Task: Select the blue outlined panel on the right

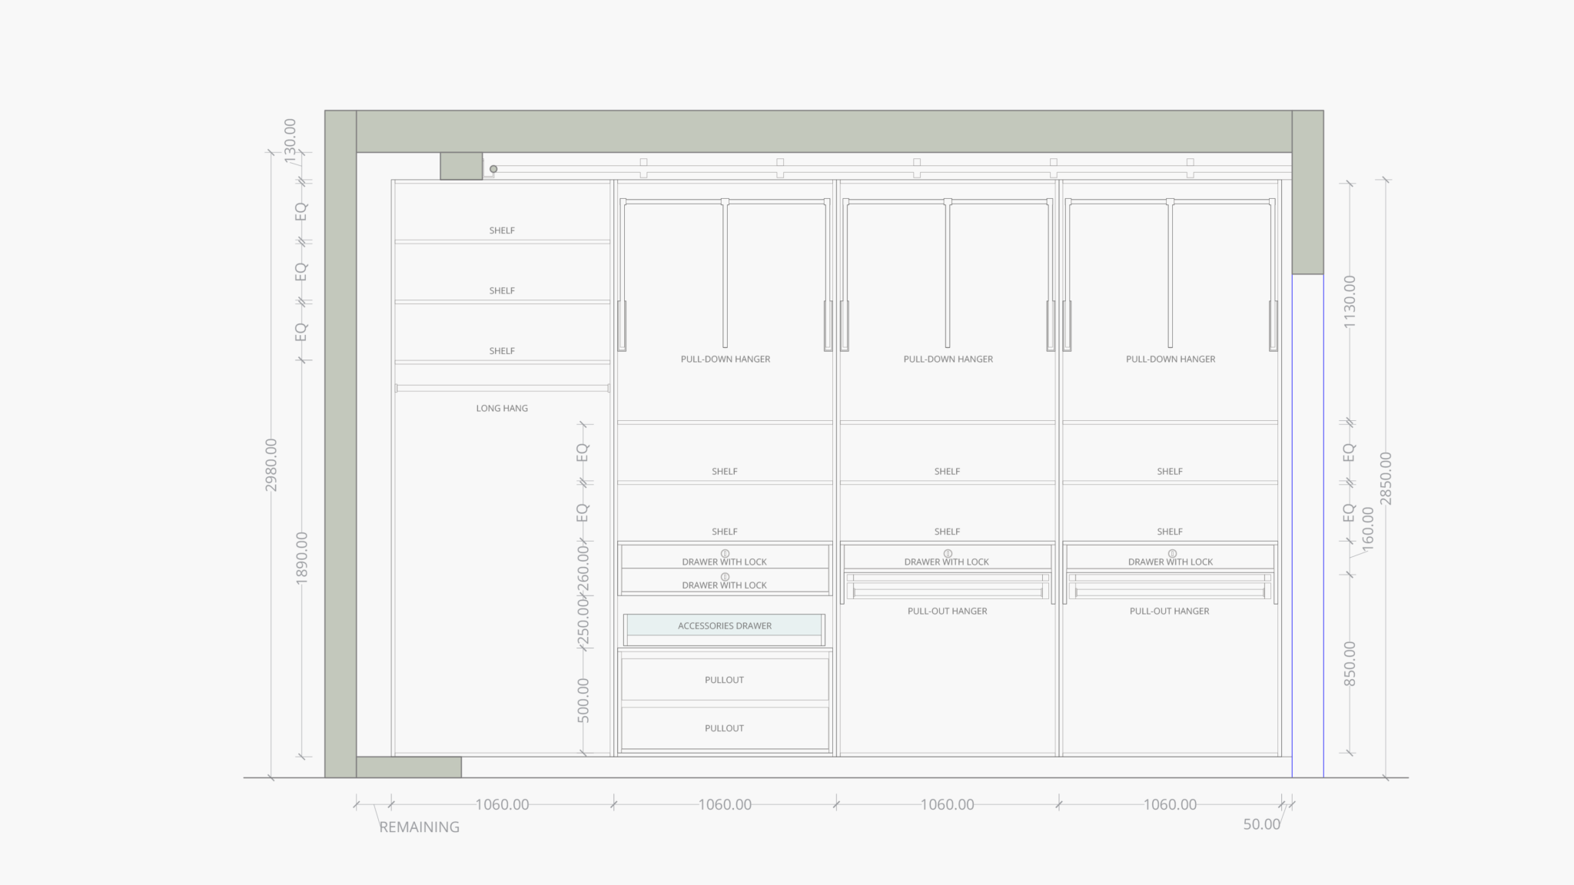Action: (1307, 525)
